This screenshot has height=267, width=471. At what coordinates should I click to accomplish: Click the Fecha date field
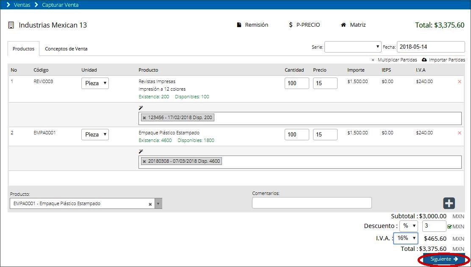431,47
